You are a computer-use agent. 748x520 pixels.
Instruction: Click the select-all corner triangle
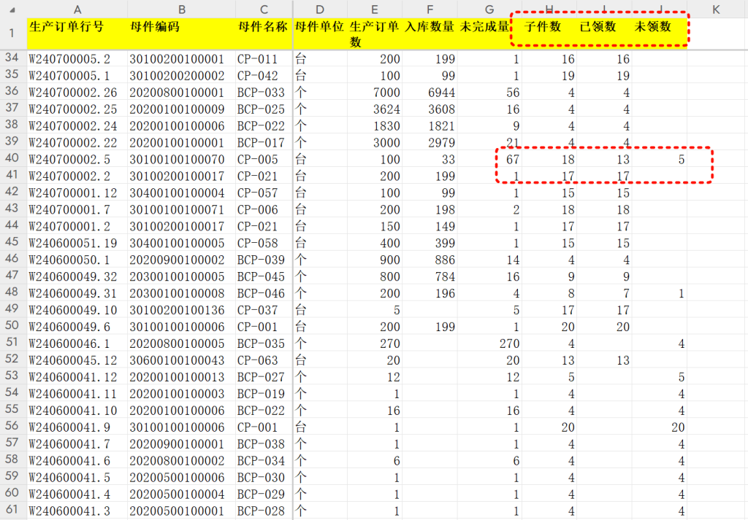tap(12, 10)
